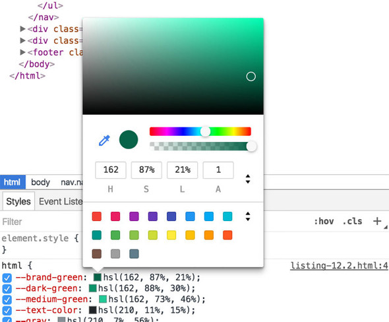
Task: Open the brand-green color swatch preview
Action: (x=98, y=277)
